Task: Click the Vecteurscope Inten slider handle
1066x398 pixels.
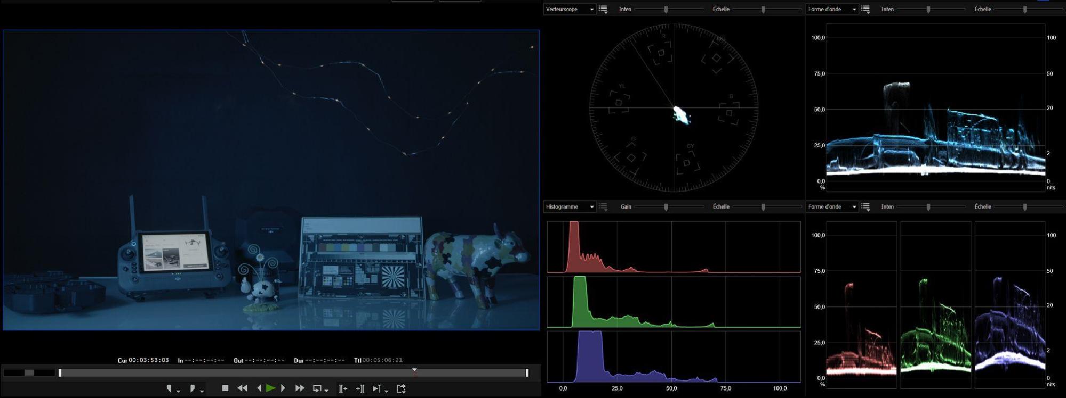Action: (x=666, y=9)
